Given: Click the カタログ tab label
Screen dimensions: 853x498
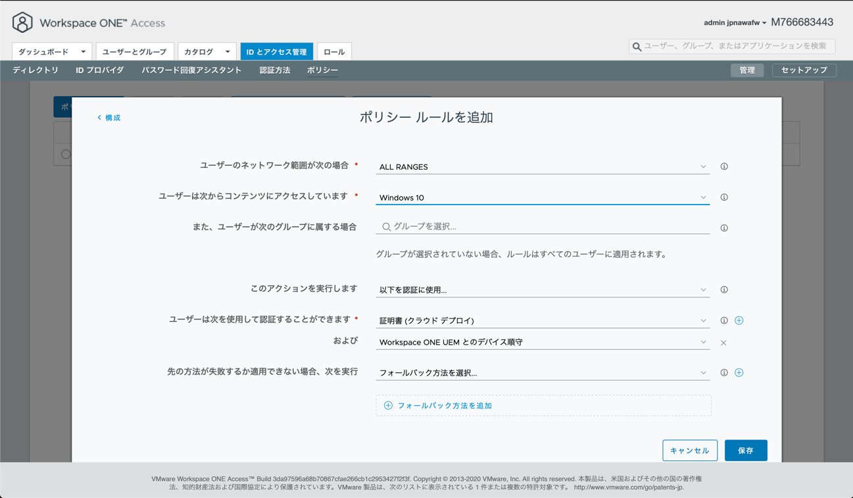Looking at the screenshot, I should (199, 52).
